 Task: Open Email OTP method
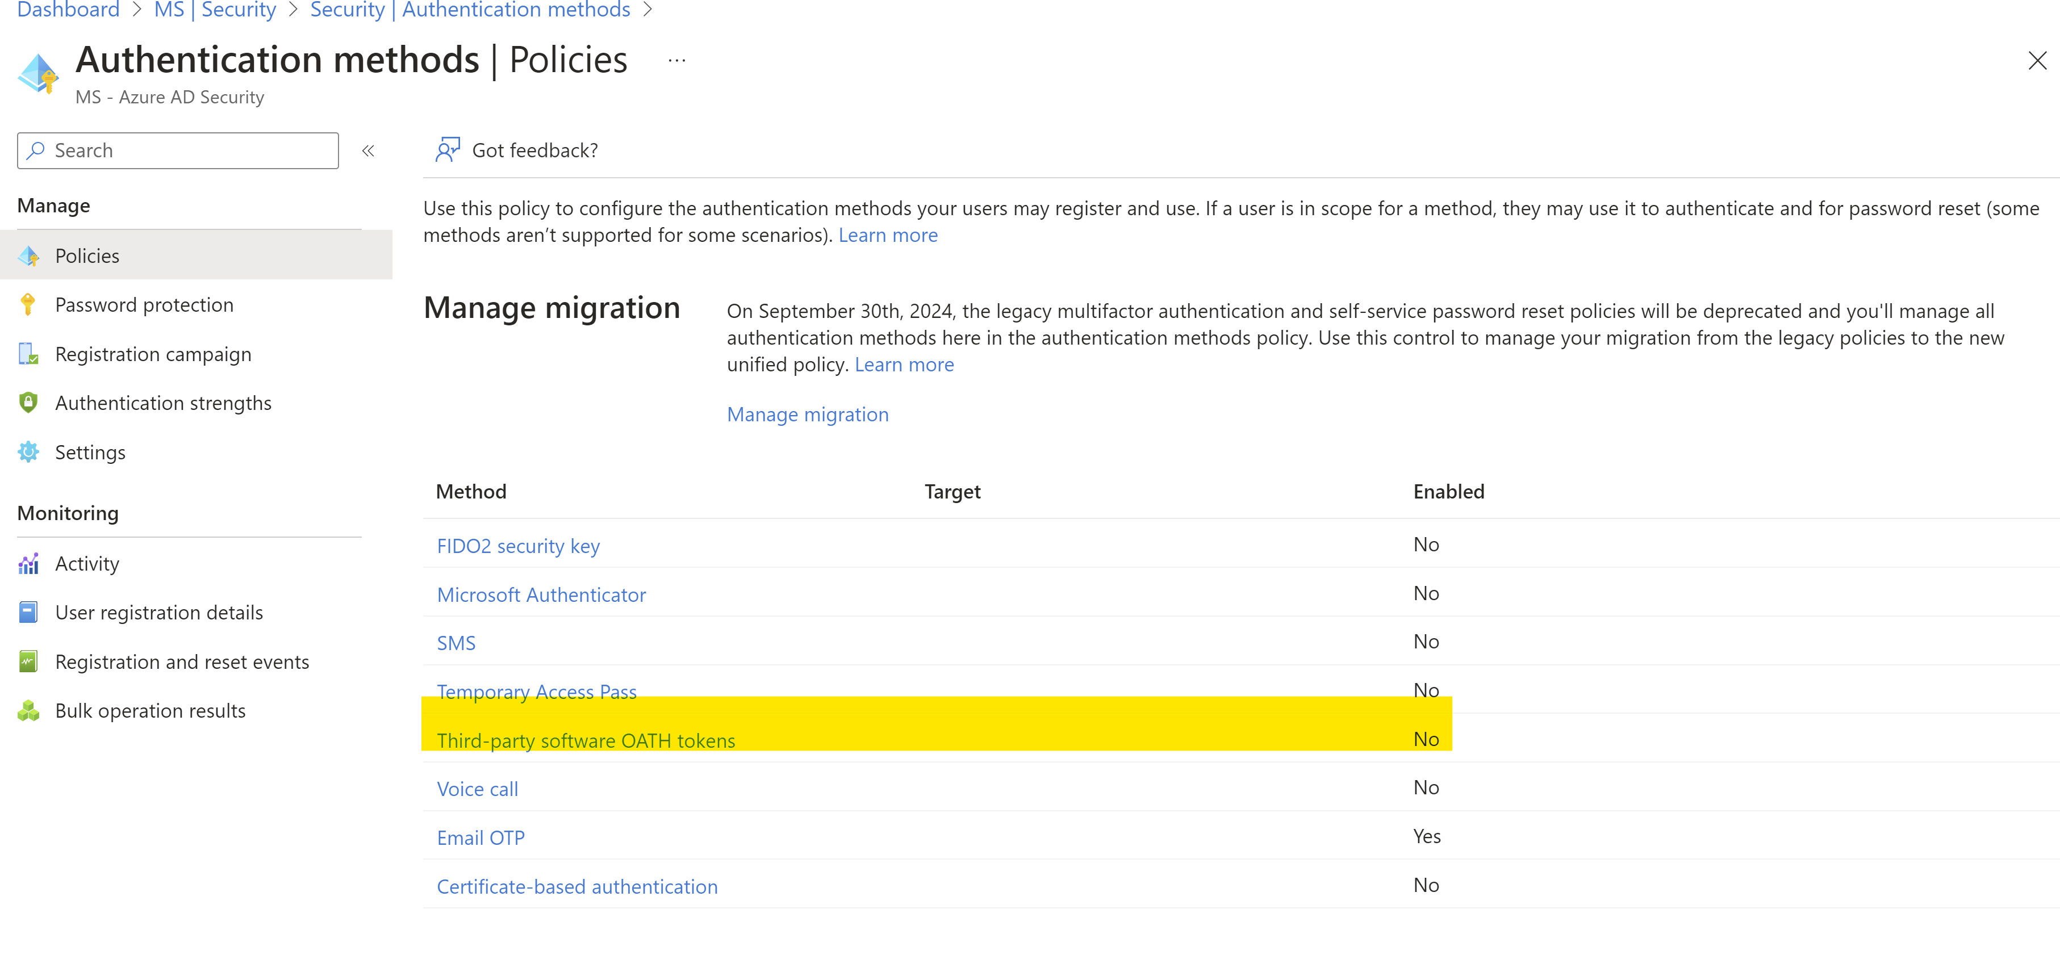480,837
